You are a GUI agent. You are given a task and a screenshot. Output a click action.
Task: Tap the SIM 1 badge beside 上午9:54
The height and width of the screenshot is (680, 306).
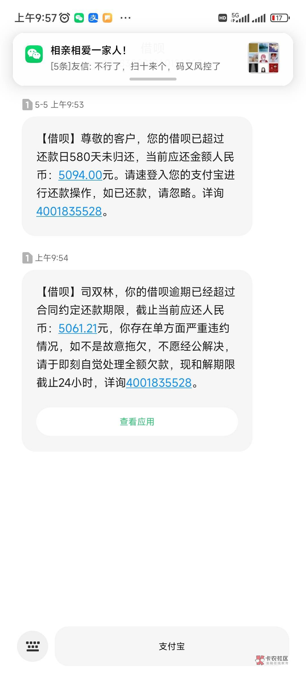point(27,258)
